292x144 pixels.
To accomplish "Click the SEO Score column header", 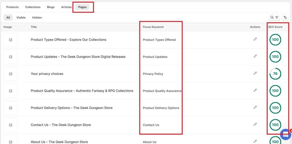I will pyautogui.click(x=275, y=27).
